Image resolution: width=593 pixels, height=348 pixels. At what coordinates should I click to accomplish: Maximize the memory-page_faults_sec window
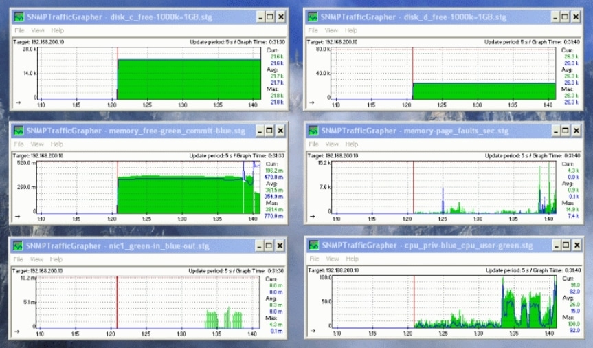point(566,131)
